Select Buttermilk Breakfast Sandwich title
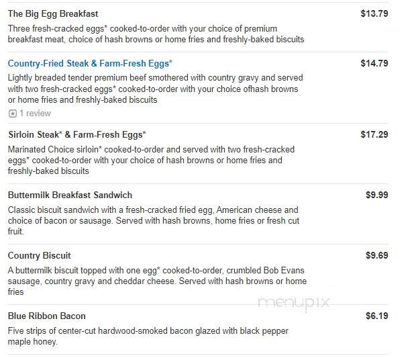The image size is (414, 358). tap(70, 195)
